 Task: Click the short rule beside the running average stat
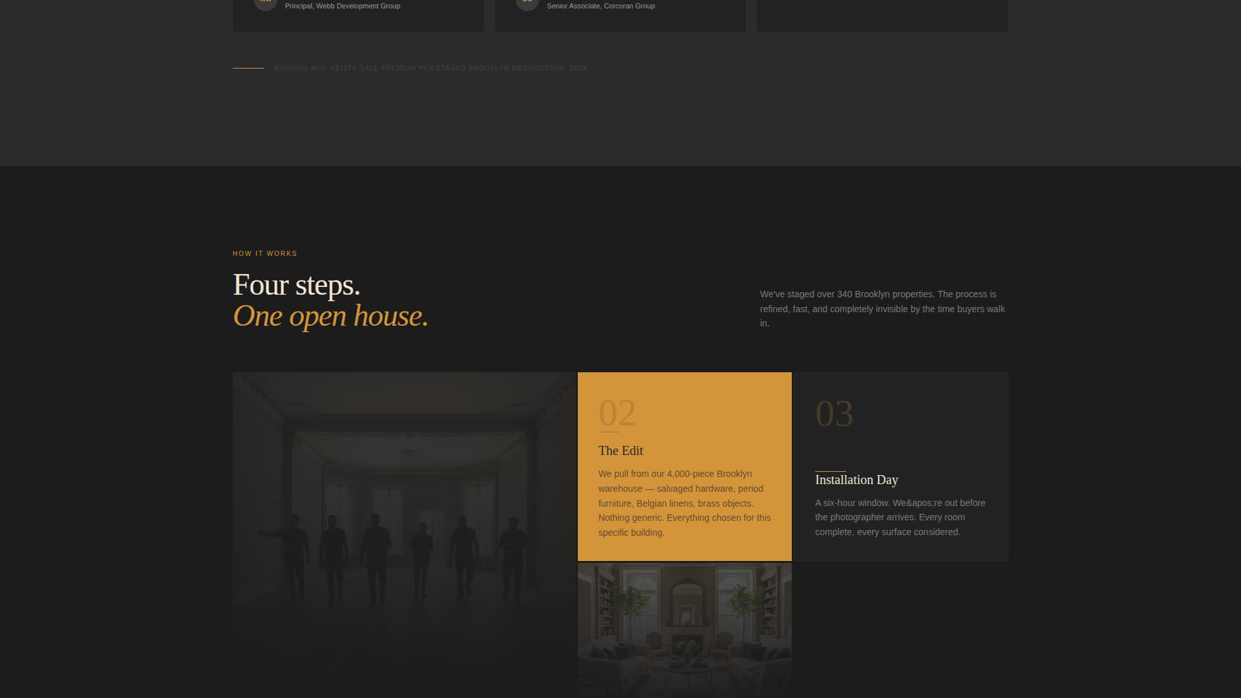click(248, 67)
